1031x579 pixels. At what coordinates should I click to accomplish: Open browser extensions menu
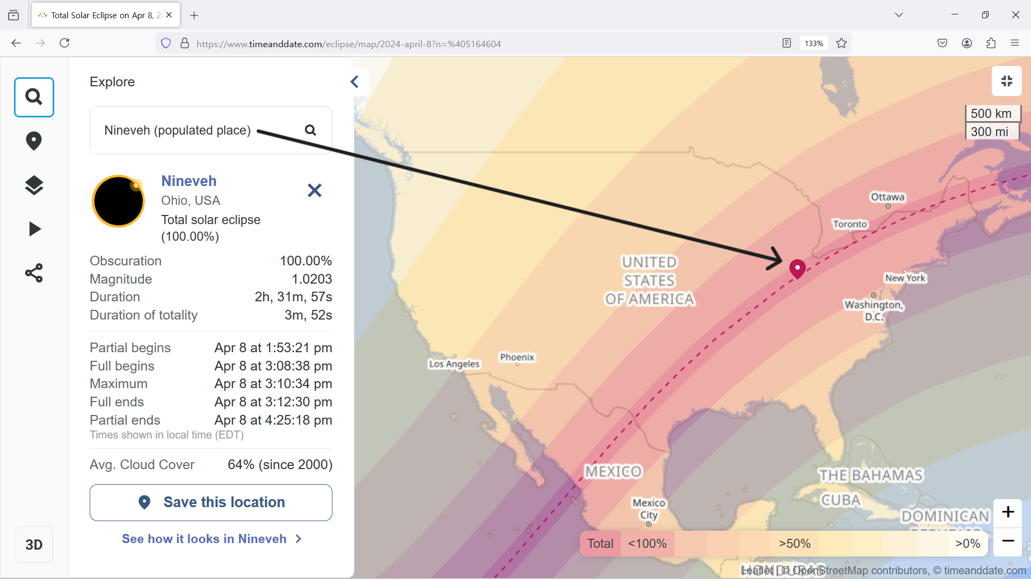991,43
